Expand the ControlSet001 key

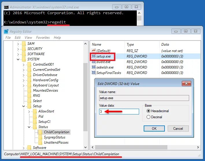tap(23, 65)
